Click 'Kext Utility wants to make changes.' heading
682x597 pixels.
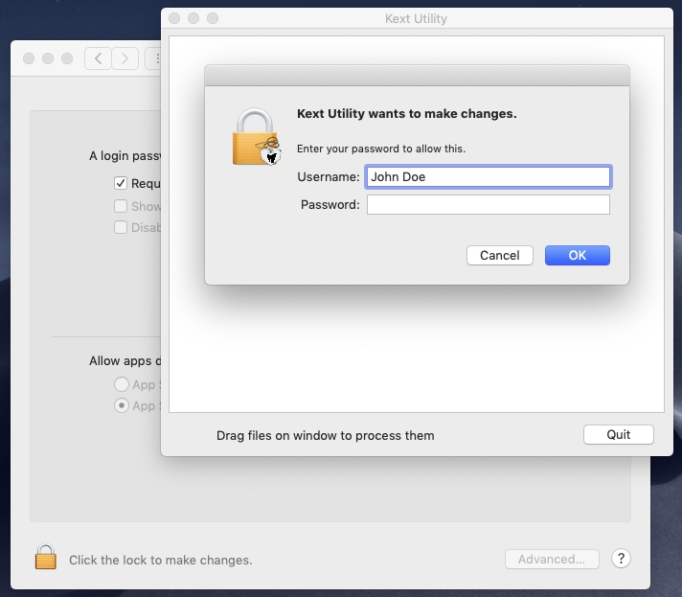pyautogui.click(x=407, y=114)
